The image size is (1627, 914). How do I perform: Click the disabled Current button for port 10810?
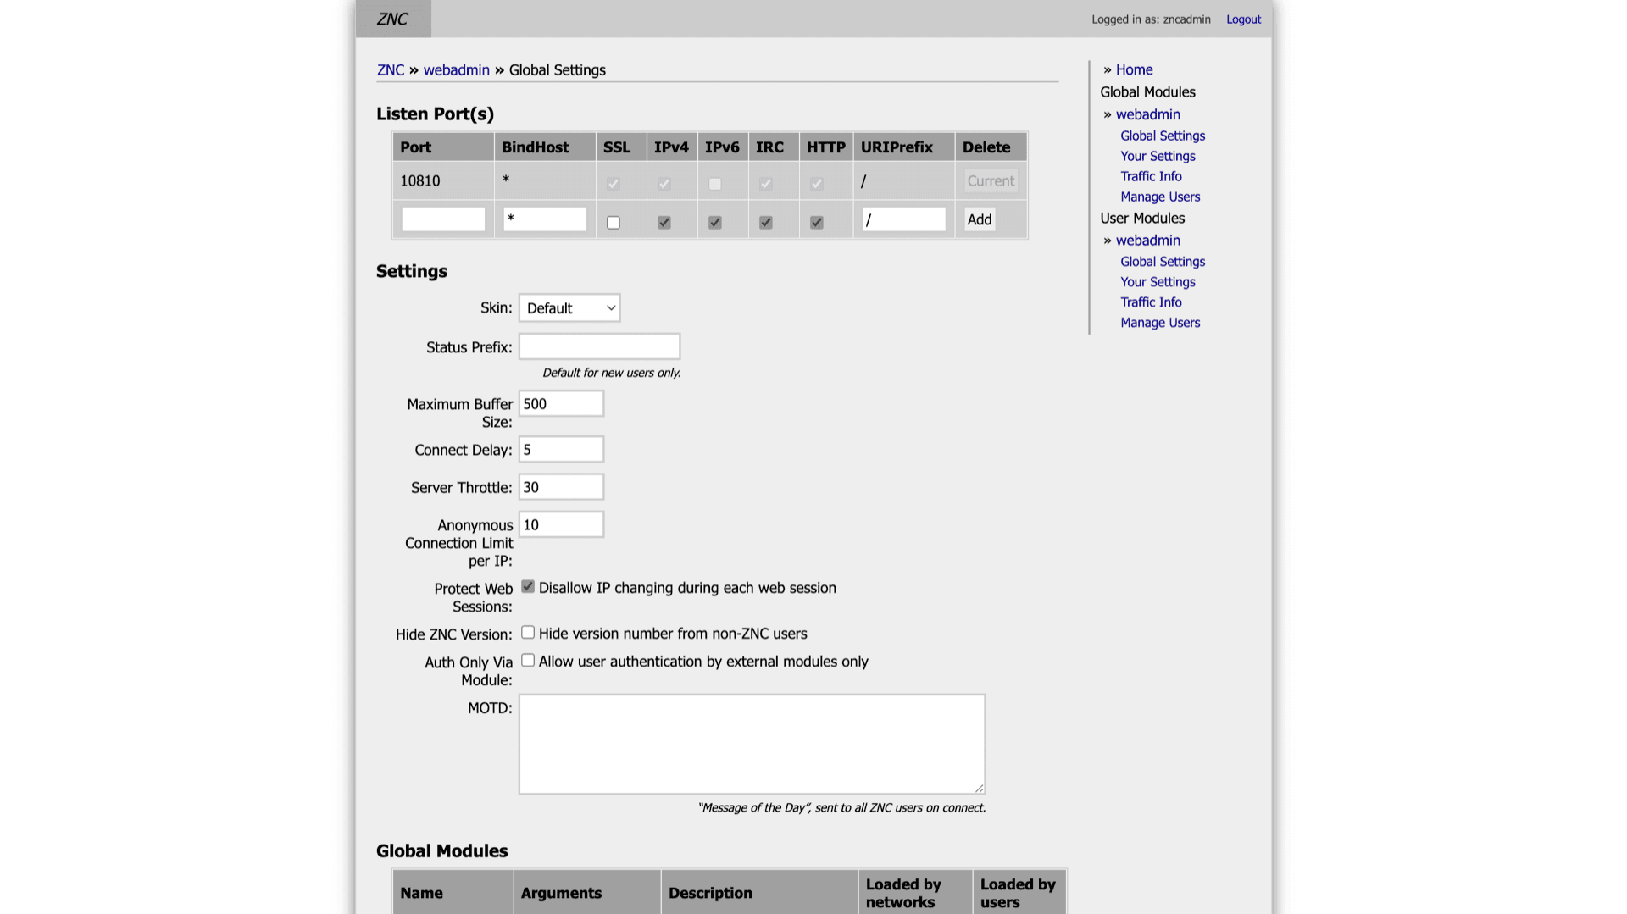point(991,181)
